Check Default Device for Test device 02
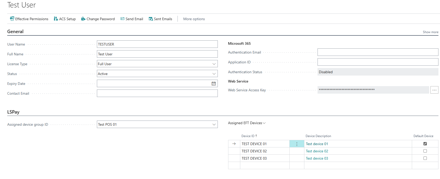Screen dimensions: 440x179 point(425,151)
